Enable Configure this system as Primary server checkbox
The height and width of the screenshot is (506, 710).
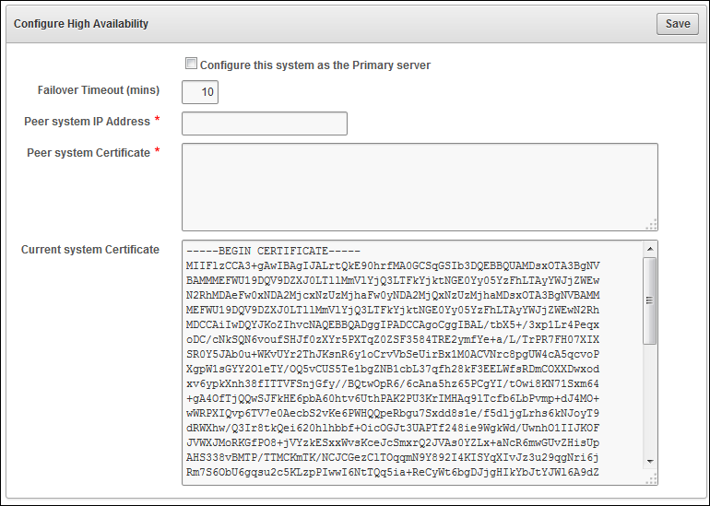191,64
